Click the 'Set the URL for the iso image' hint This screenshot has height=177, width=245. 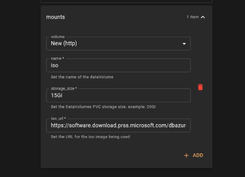90,137
